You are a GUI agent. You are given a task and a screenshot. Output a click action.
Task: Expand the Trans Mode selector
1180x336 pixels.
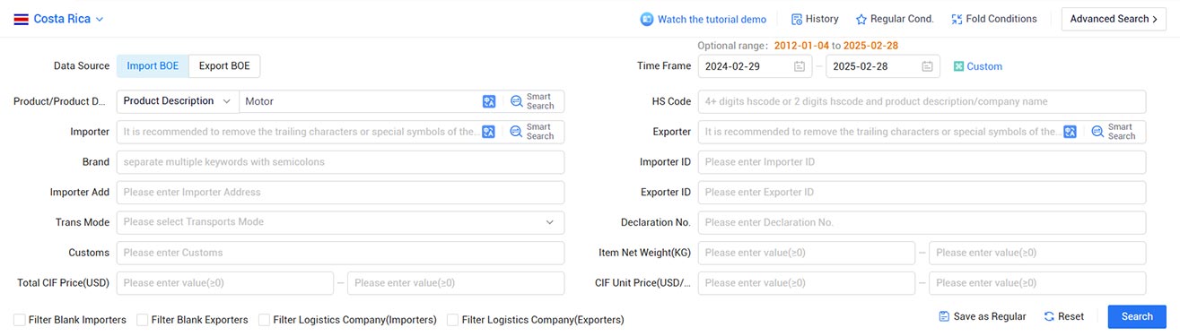point(340,222)
